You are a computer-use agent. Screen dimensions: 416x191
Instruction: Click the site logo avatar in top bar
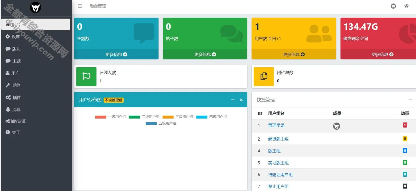tap(393, 6)
